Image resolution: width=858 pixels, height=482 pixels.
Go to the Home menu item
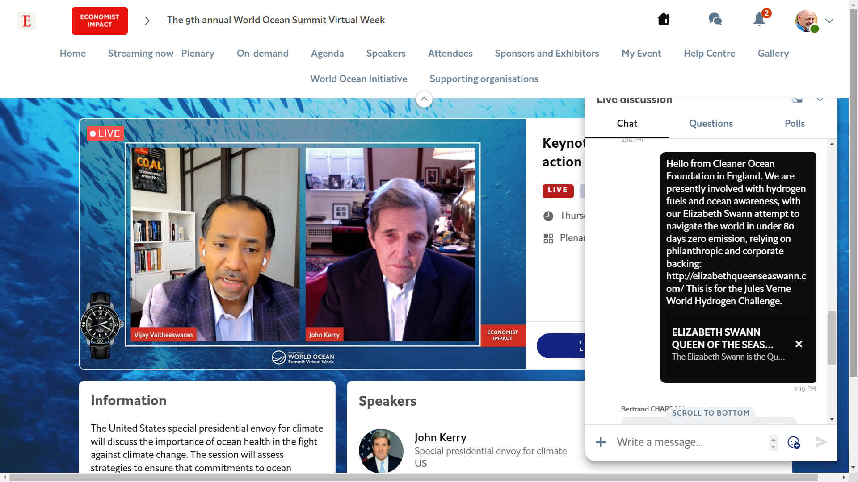(73, 53)
